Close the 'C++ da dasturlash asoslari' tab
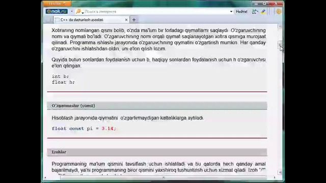This screenshot has width=326, height=183. pos(126,20)
